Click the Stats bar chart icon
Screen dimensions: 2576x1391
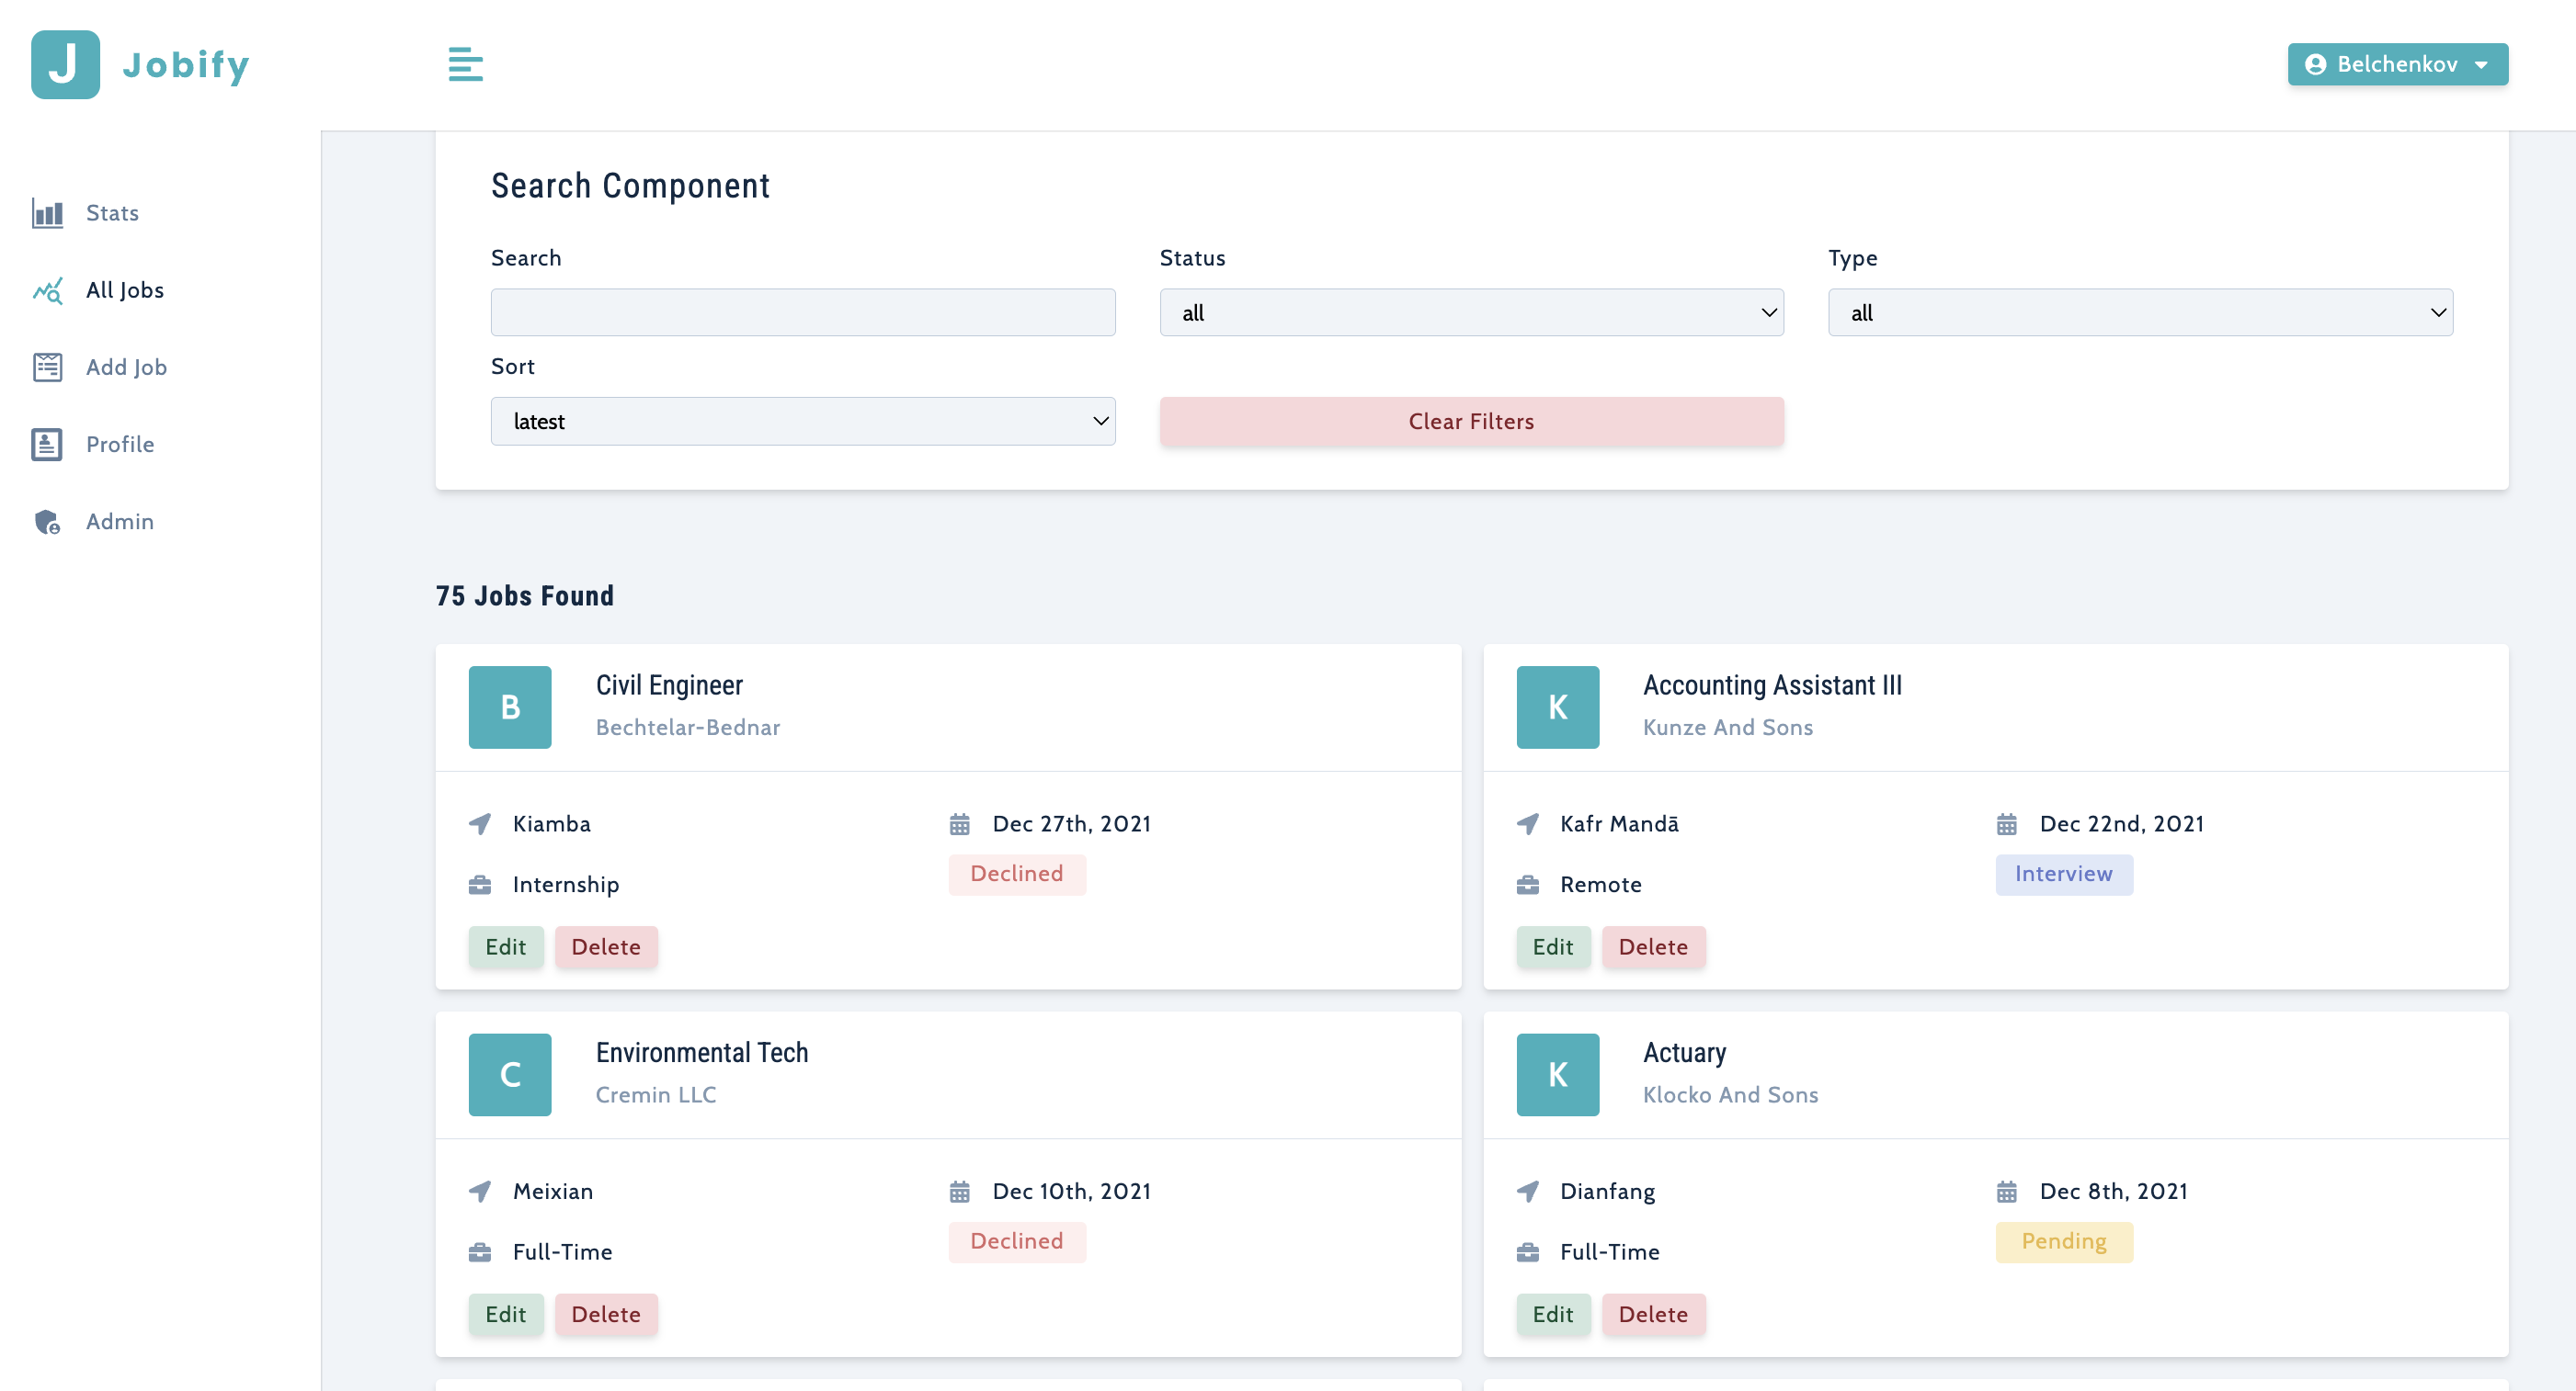click(x=47, y=213)
